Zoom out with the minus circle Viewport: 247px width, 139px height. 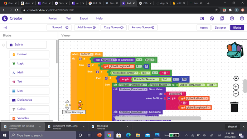coord(236,94)
